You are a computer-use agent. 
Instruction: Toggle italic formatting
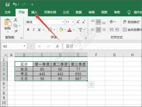pyautogui.click(x=34, y=30)
